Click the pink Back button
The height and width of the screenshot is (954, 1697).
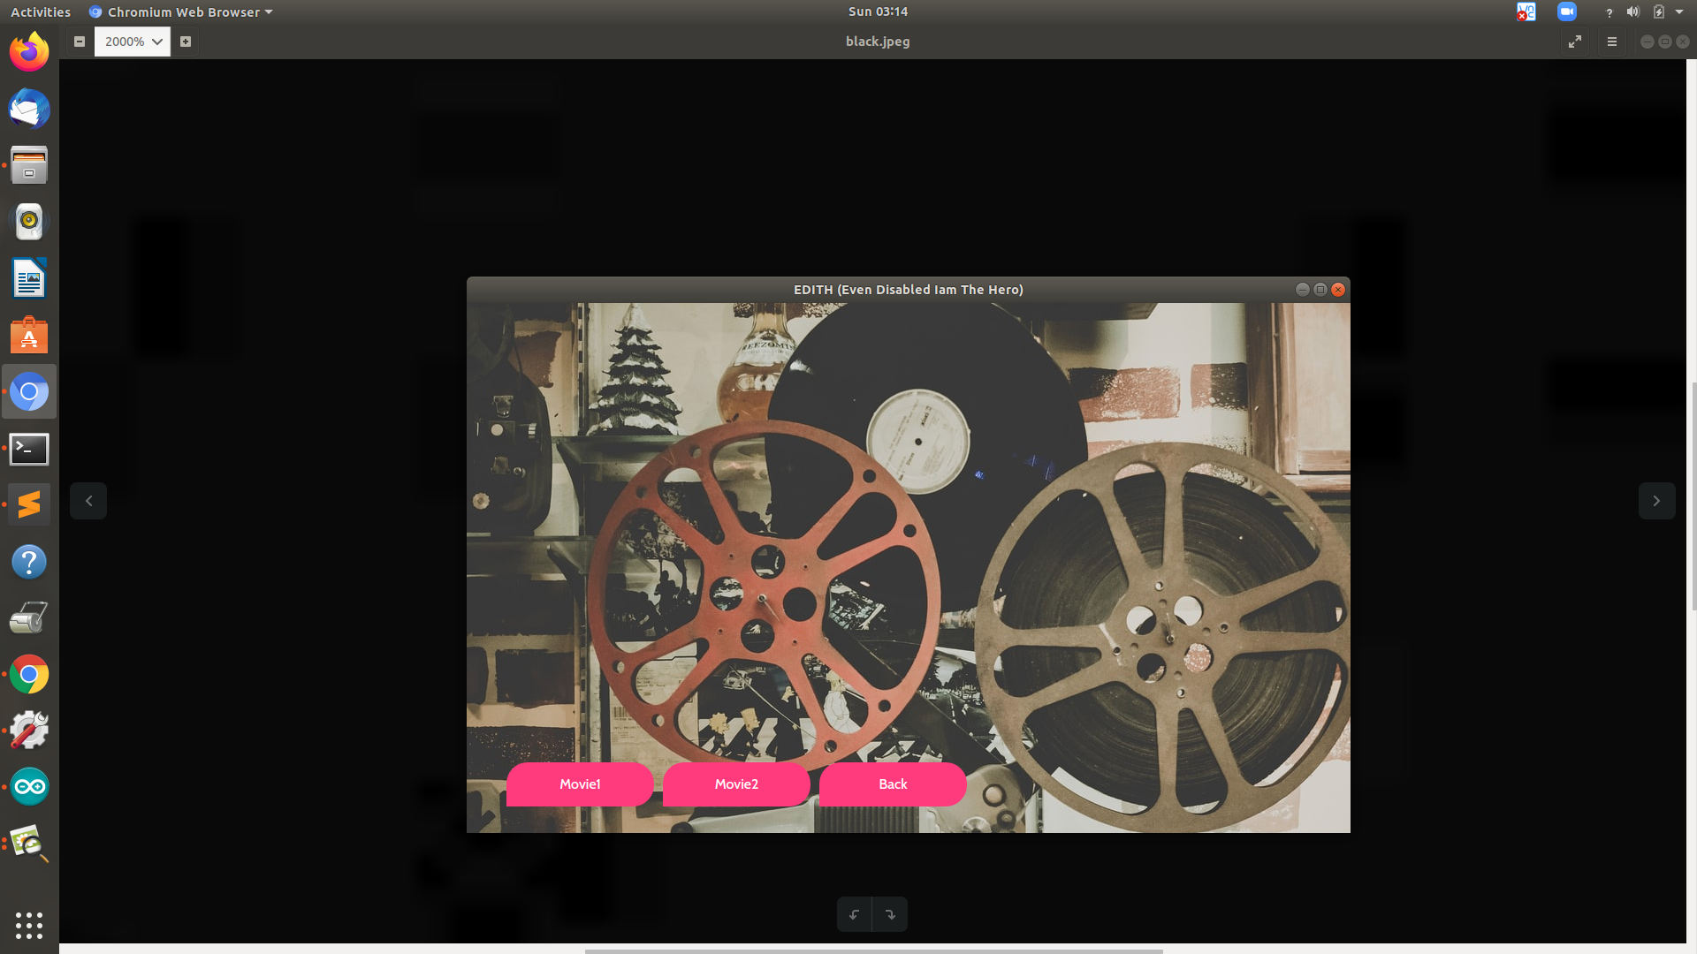point(893,784)
